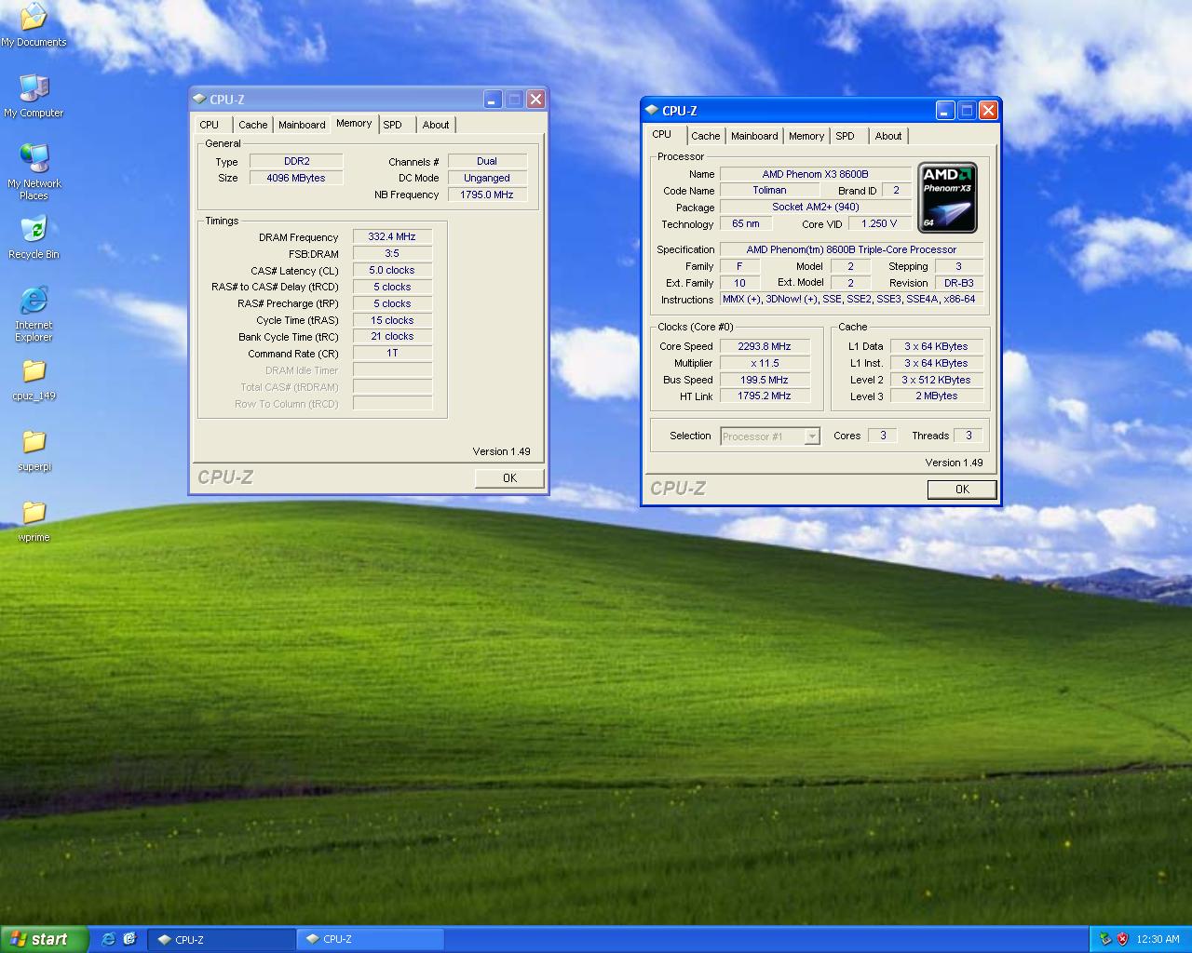
Task: Minimize the CPU-Z Memory window
Action: pyautogui.click(x=493, y=99)
